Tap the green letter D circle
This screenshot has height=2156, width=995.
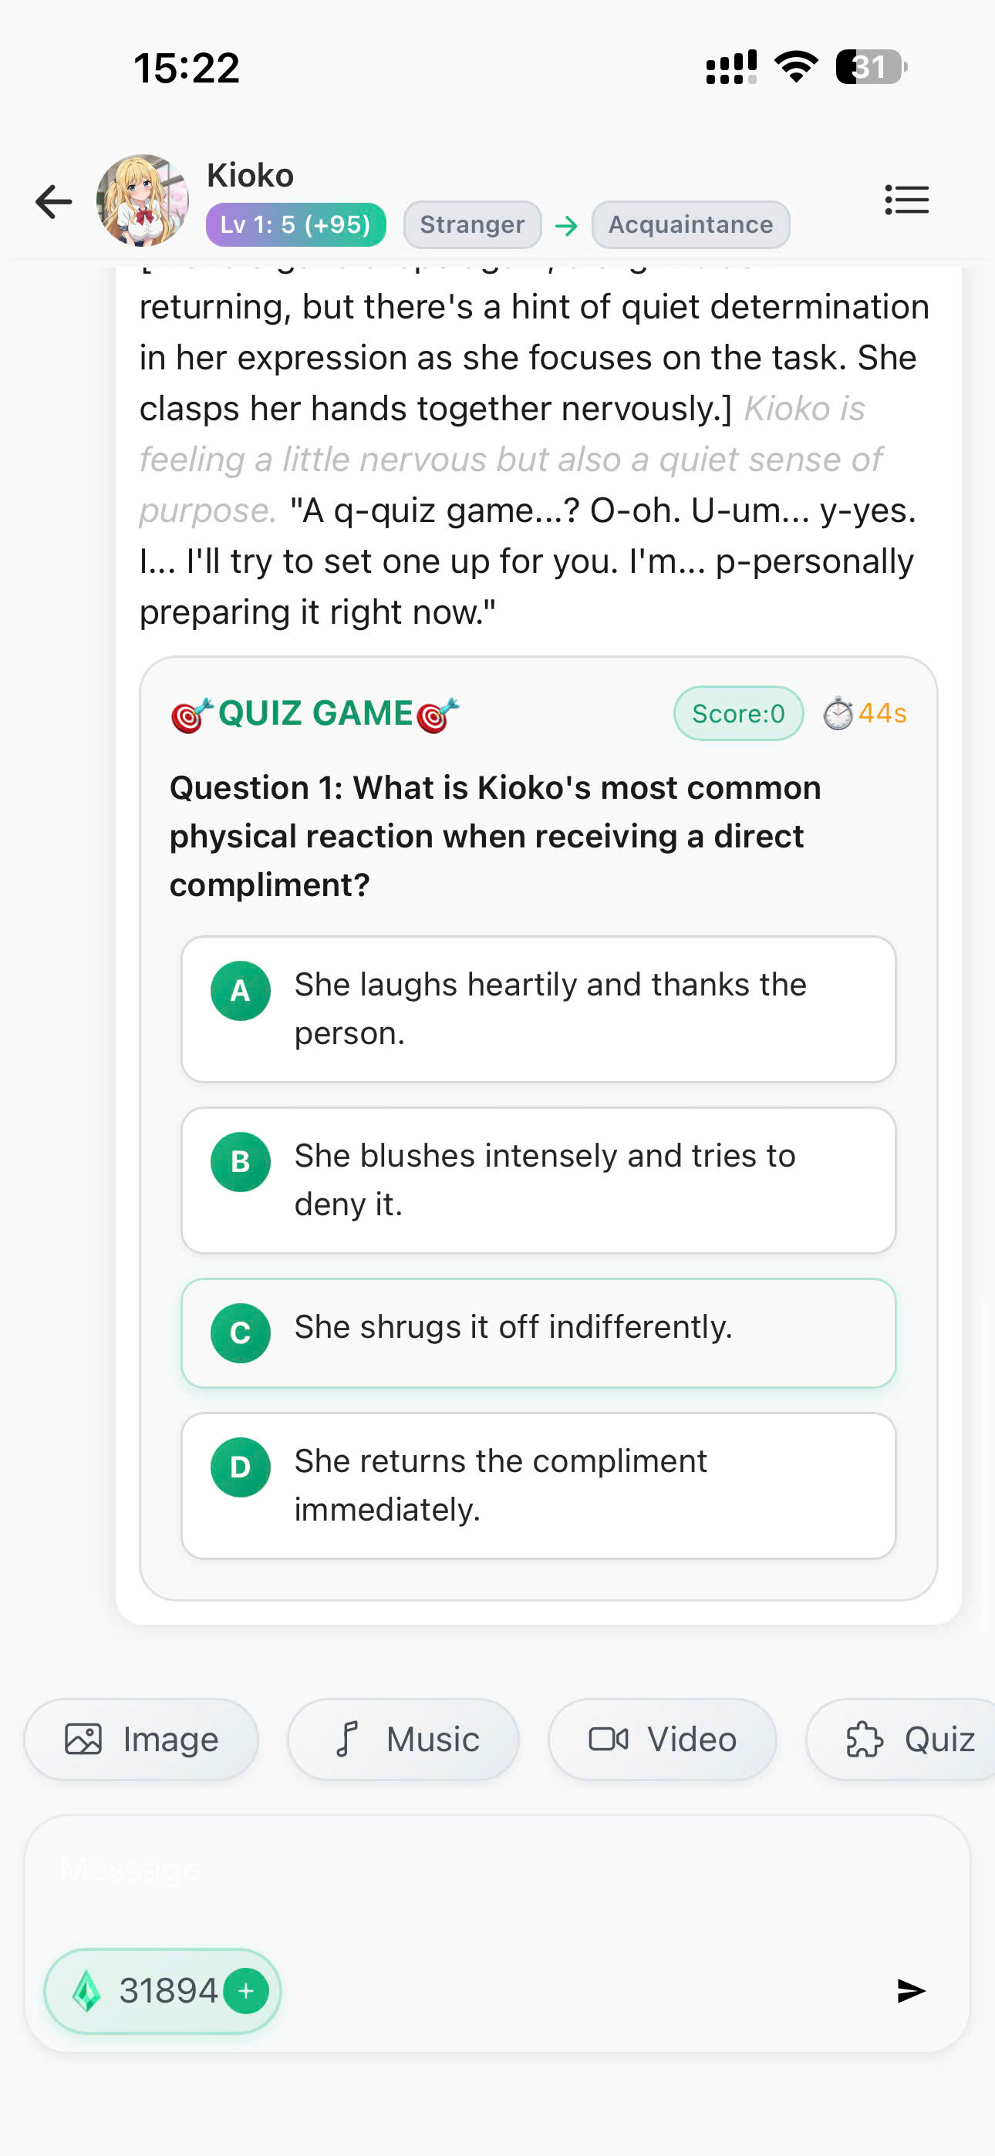(241, 1467)
